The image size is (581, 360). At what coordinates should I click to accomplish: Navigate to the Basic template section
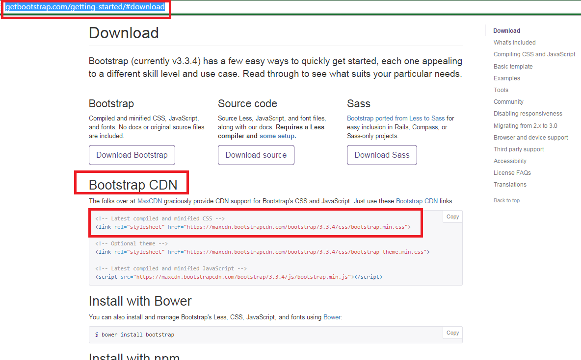click(513, 66)
